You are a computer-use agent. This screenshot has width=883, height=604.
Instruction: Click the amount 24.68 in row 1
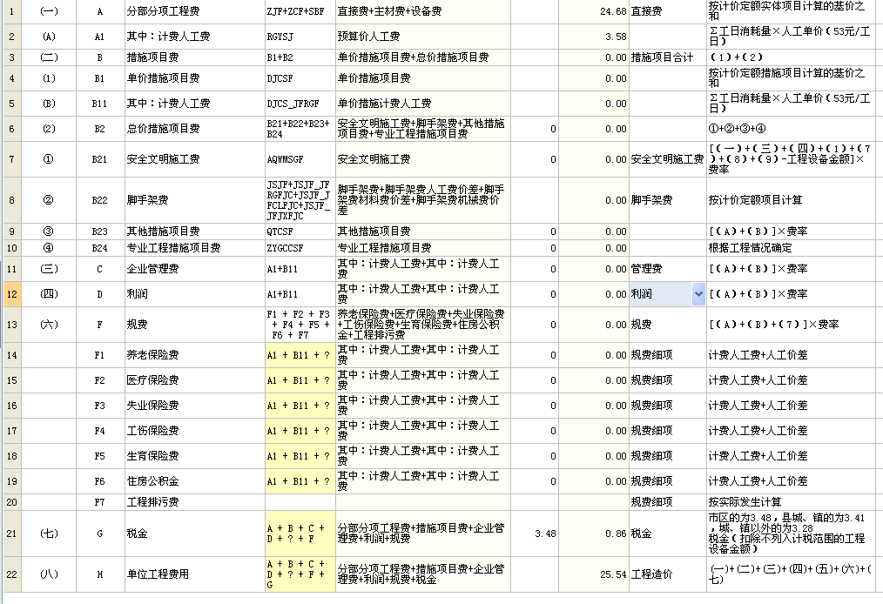point(594,11)
